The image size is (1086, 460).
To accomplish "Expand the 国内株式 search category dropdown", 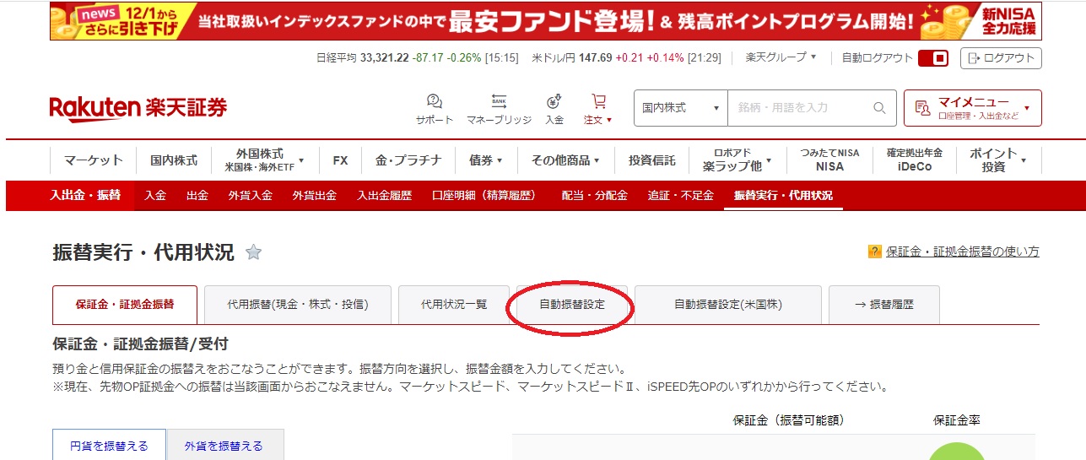I will [x=680, y=108].
